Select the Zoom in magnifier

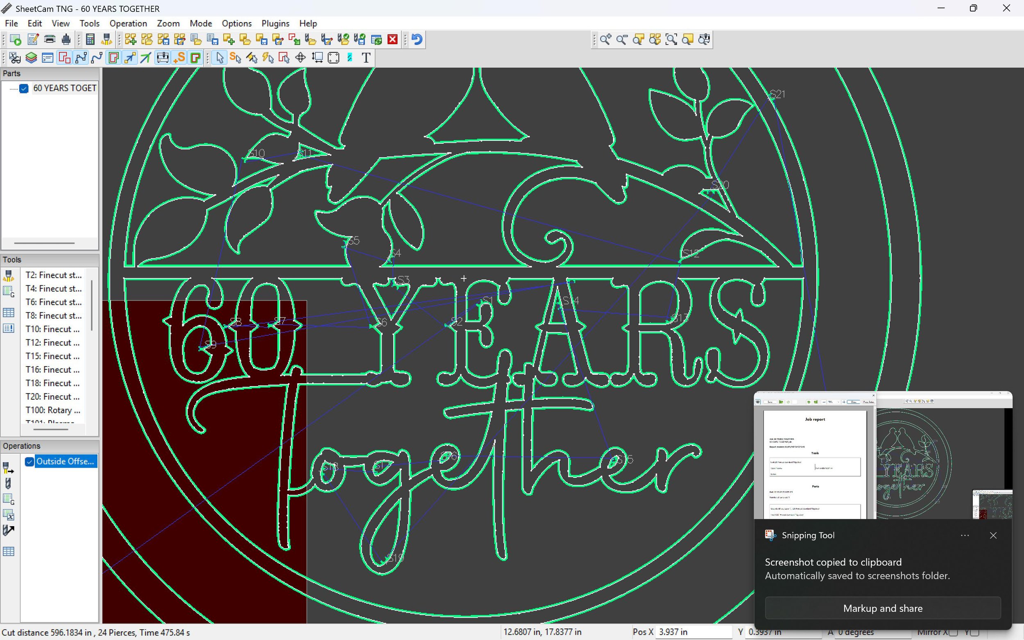(605, 40)
